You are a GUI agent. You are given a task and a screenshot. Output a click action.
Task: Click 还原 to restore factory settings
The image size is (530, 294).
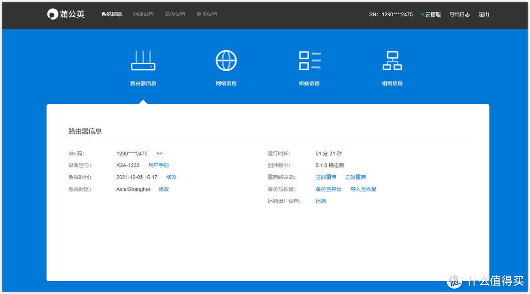click(x=321, y=201)
